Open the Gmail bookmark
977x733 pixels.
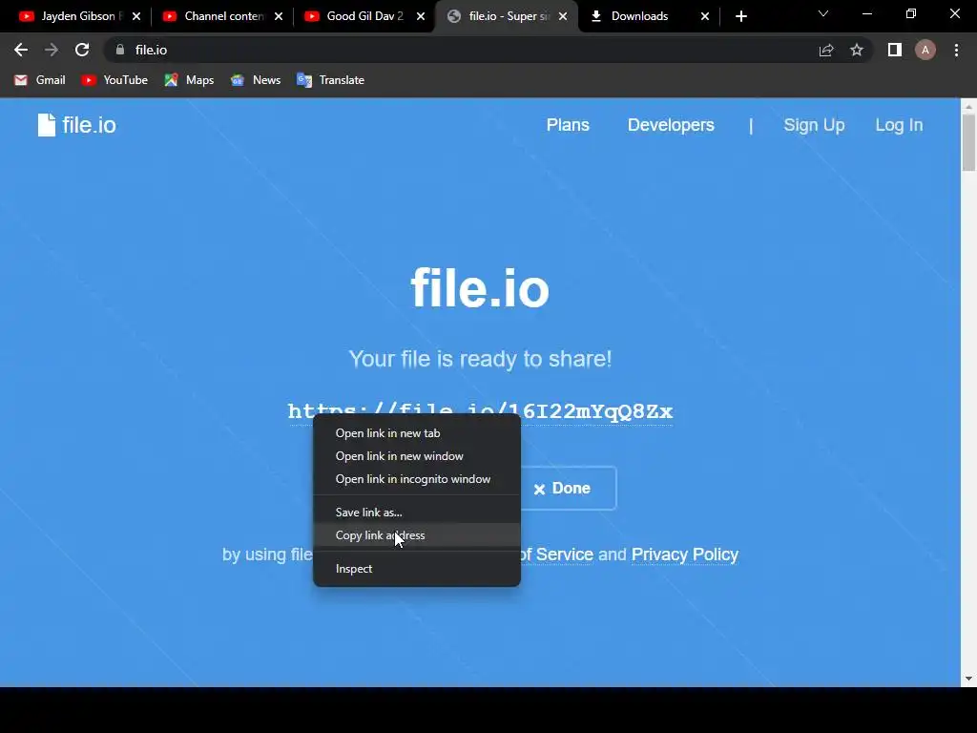click(40, 80)
